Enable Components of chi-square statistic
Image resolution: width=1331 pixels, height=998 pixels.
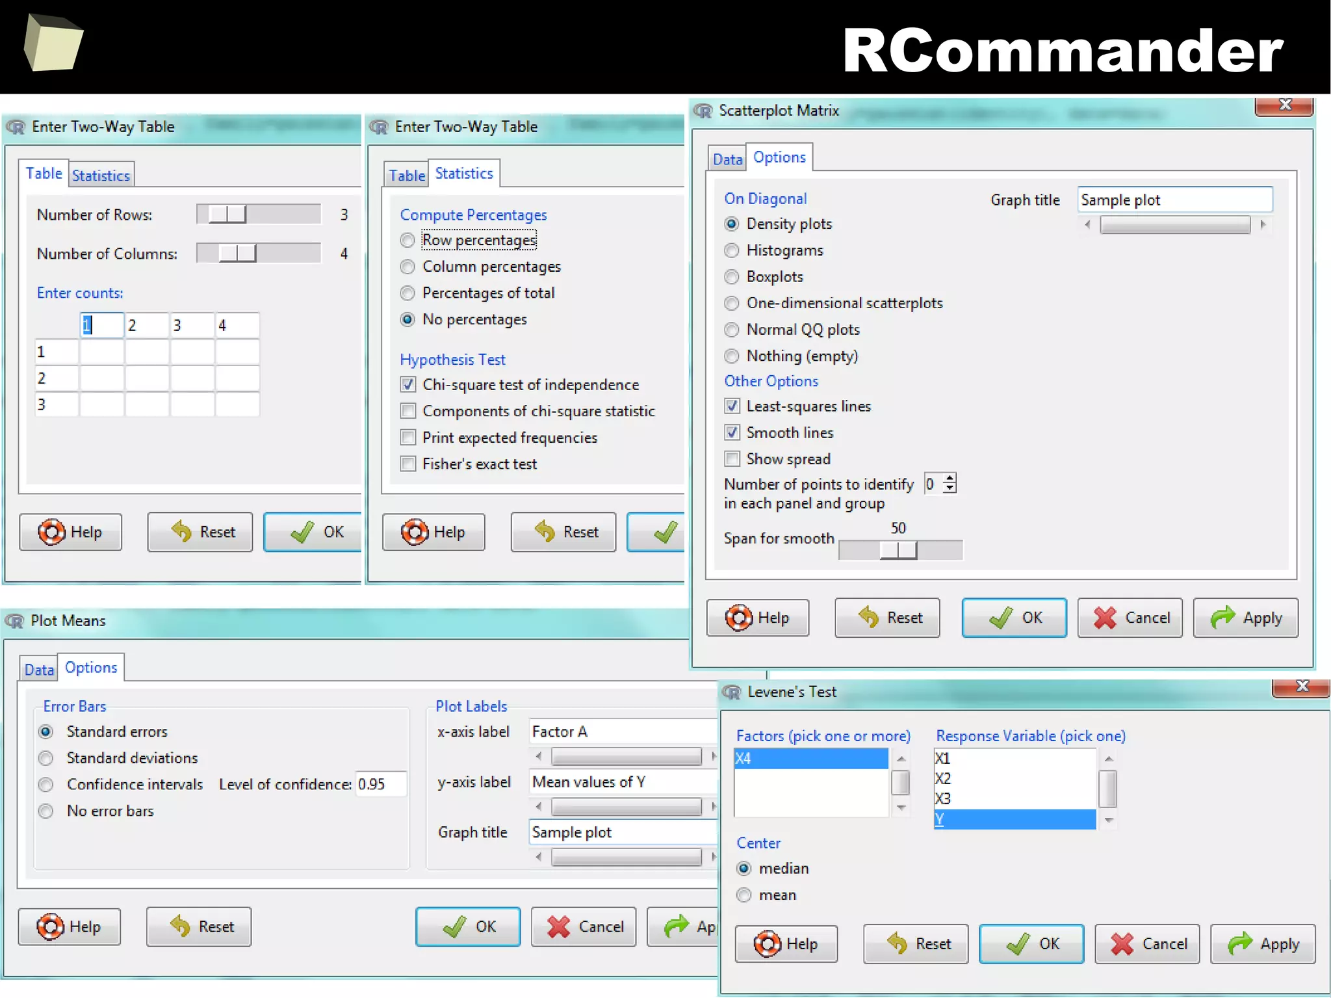click(408, 411)
